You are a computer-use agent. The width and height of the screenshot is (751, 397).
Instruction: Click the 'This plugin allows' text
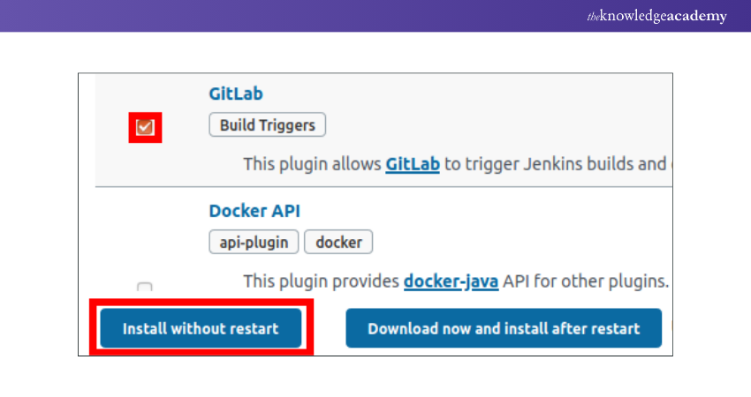[x=312, y=164]
